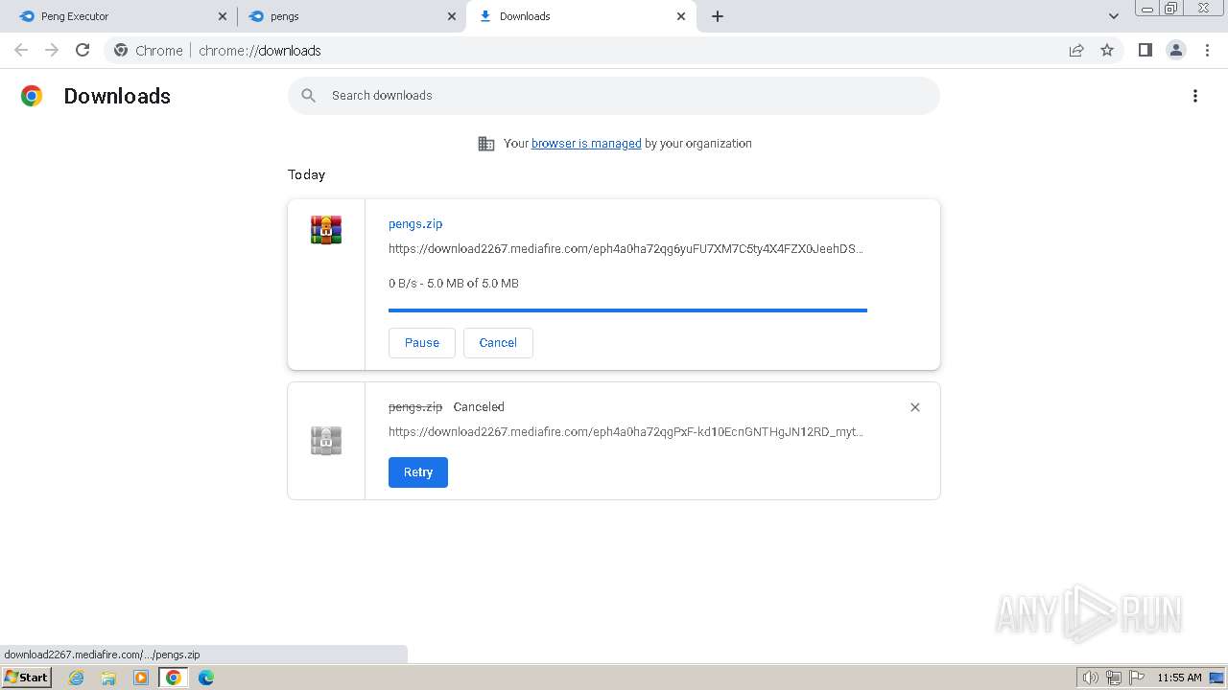This screenshot has height=690, width=1228.
Task: Launch Internet Explorer from the taskbar
Action: pos(77,678)
